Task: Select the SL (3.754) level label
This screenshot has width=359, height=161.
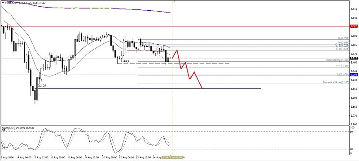Action: pos(343,38)
